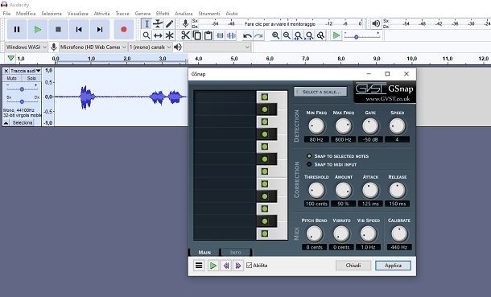Open the playback device dropdown
Image resolution: width=491 pixels, height=297 pixels.
pos(217,47)
